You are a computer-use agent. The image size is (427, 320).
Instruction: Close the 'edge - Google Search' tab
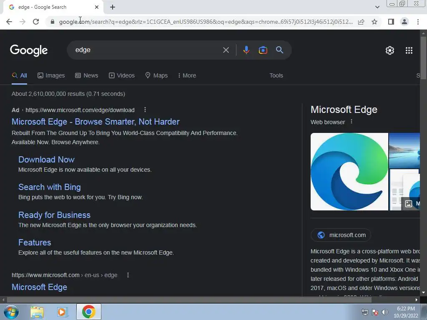[97, 7]
